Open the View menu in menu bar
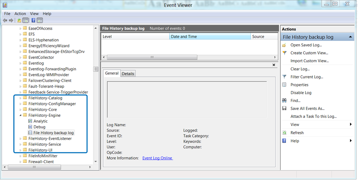The width and height of the screenshot is (358, 181). point(34,14)
